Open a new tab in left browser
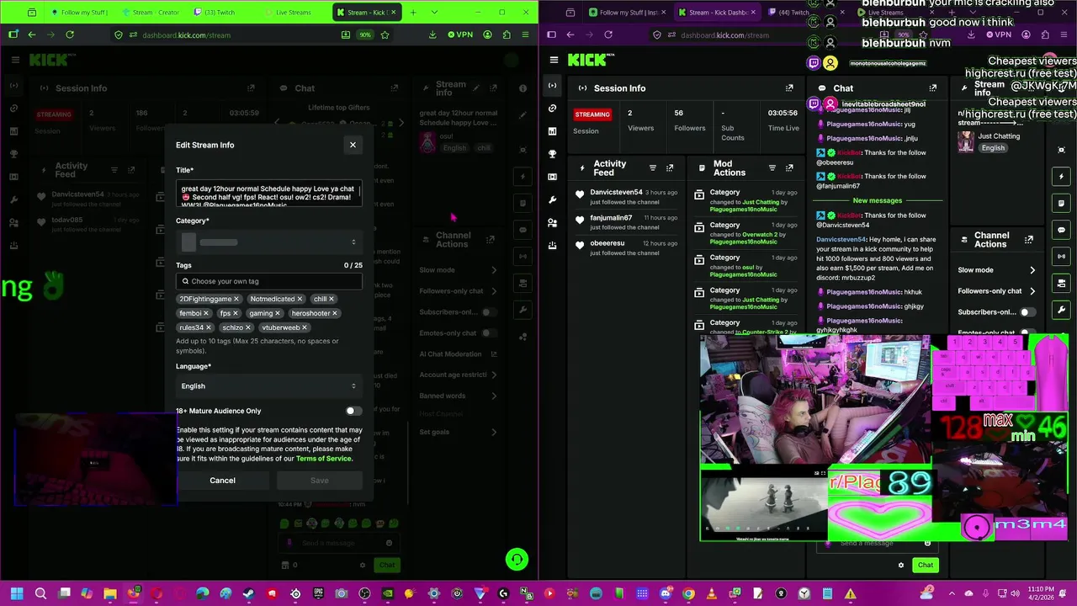 click(x=413, y=13)
